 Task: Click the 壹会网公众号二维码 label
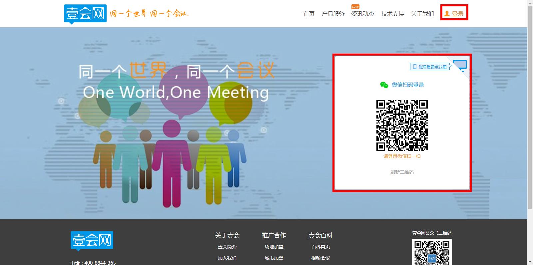click(x=432, y=233)
